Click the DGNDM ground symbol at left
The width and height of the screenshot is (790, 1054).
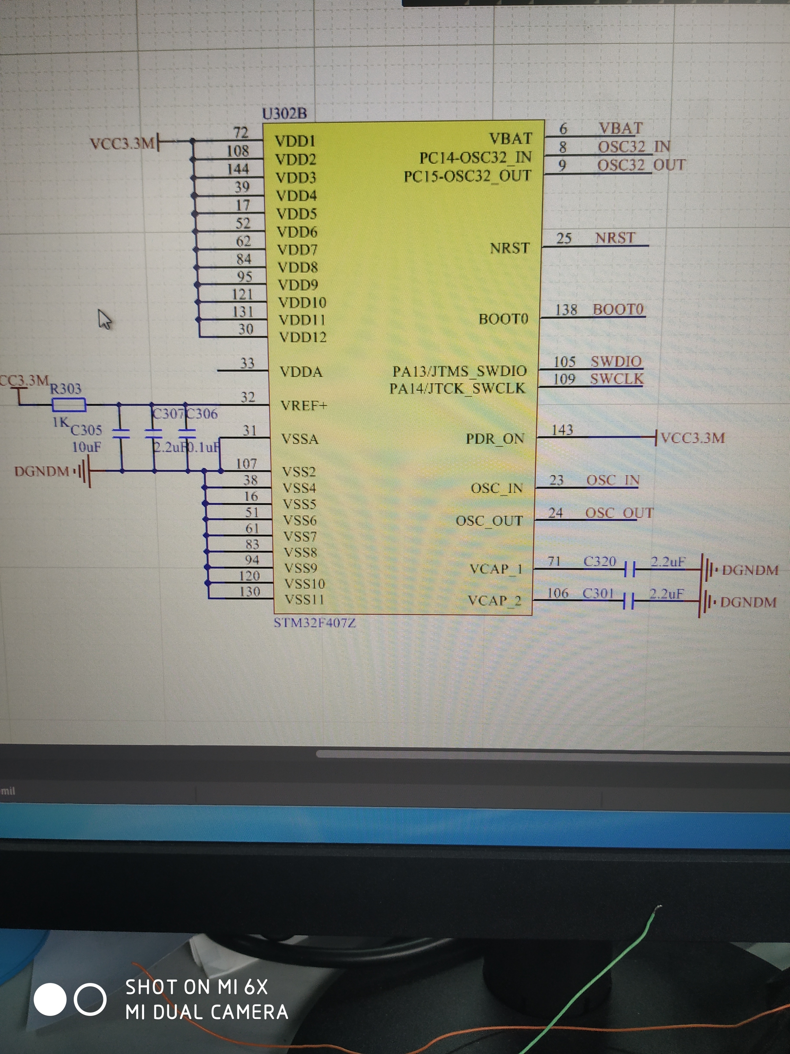click(83, 472)
